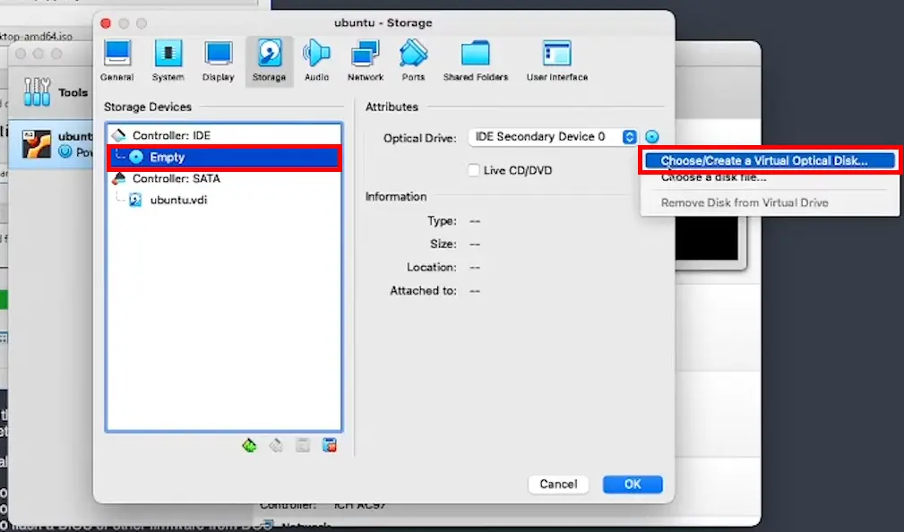
Task: Click the hard disk icon beside ubuntu.vdi
Action: coord(135,200)
